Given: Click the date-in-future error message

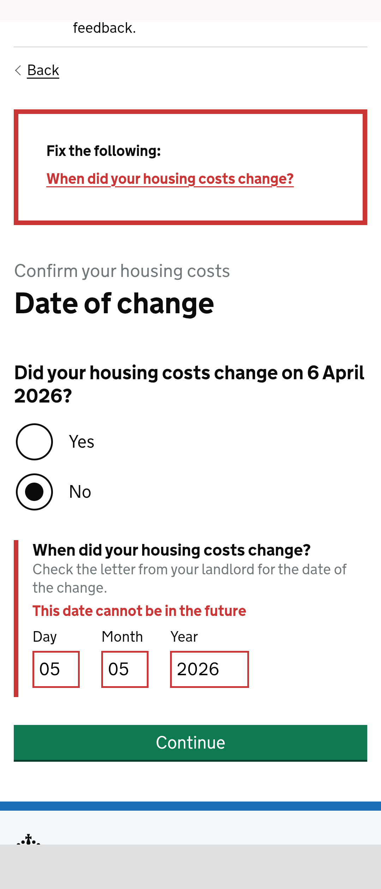Looking at the screenshot, I should point(139,611).
